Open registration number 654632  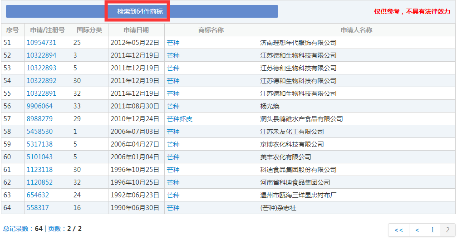[38, 195]
